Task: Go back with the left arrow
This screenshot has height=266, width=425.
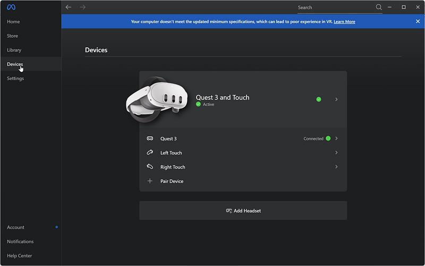Action: click(69, 7)
